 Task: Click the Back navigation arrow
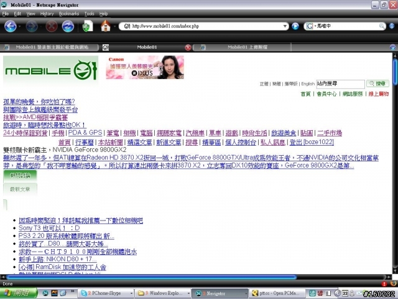[x=11, y=26]
